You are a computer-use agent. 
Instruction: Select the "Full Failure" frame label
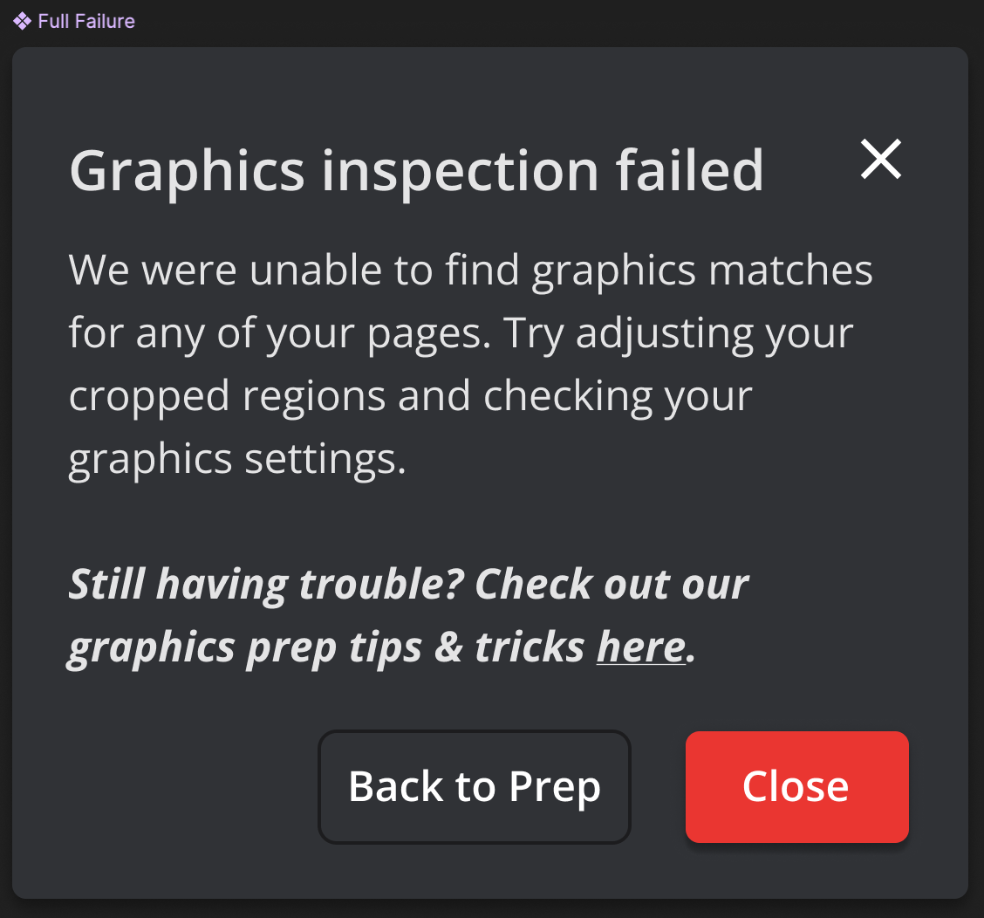(86, 21)
